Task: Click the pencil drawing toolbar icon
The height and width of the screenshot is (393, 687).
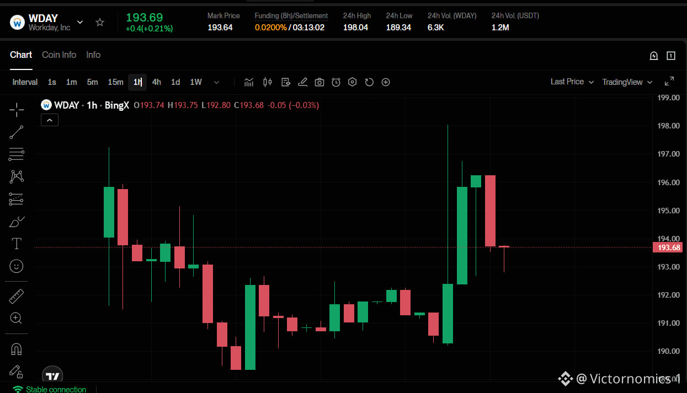Action: 302,82
